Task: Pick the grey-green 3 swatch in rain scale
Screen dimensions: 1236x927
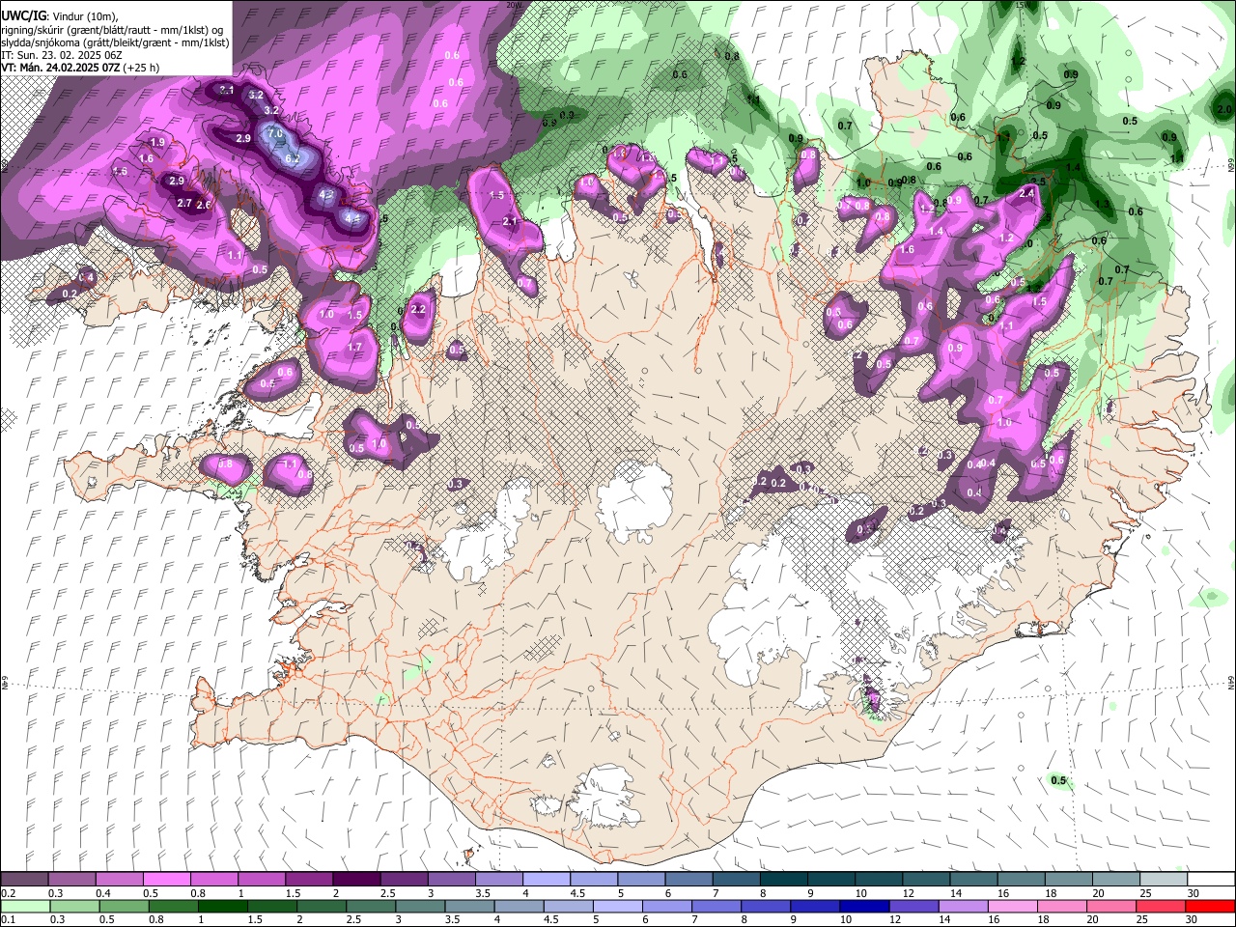Action: [420, 907]
